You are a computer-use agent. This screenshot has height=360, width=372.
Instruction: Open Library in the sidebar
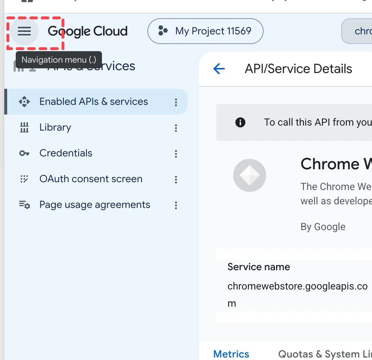[96, 128]
